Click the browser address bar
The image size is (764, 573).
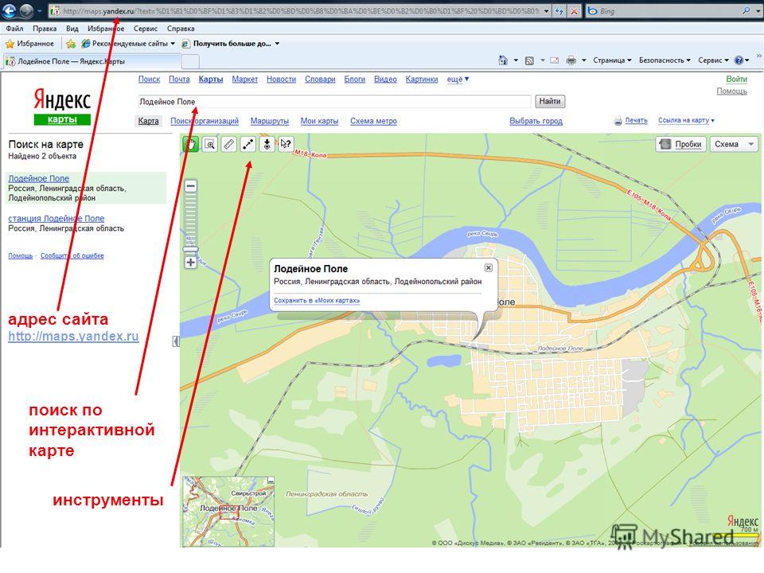click(x=294, y=10)
